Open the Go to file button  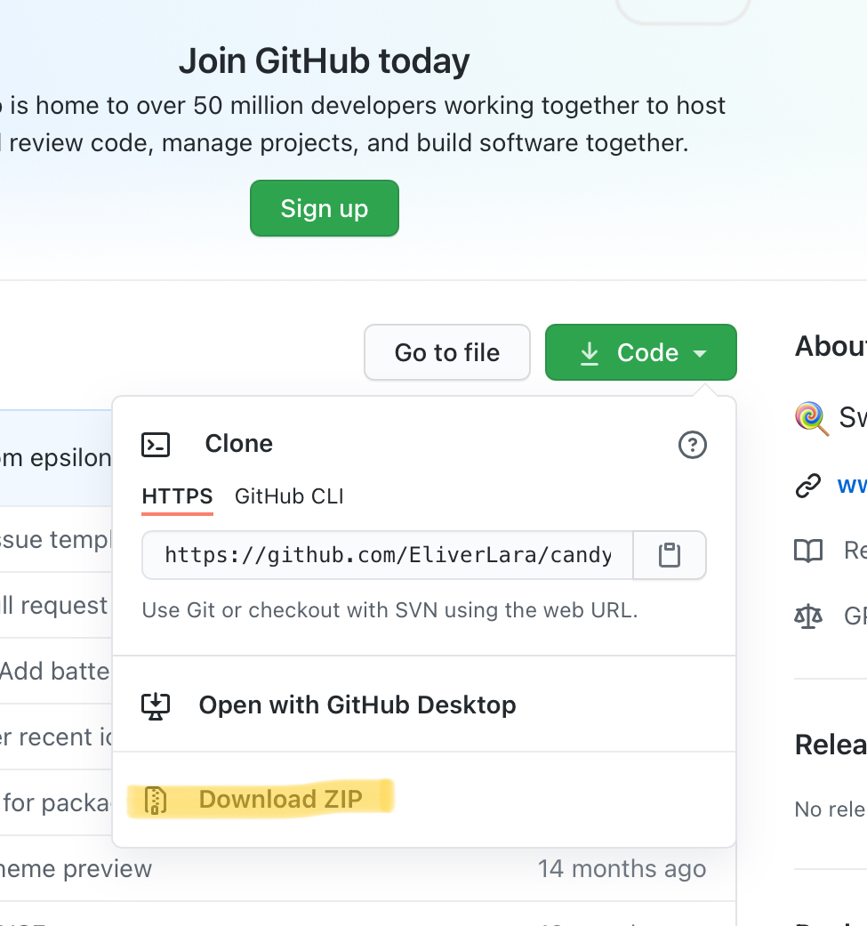[x=446, y=353]
